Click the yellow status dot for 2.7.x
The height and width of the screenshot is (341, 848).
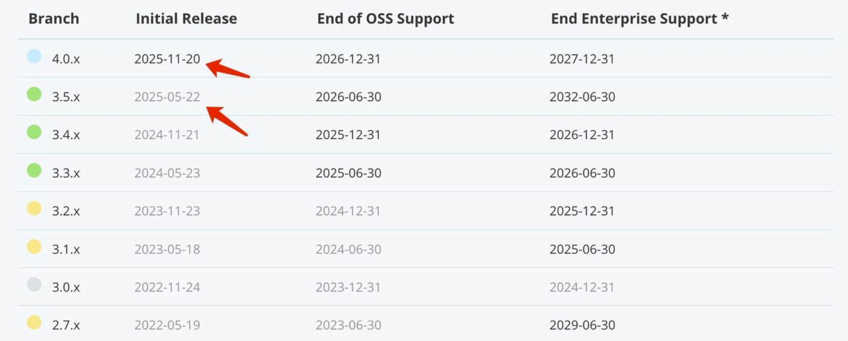[x=34, y=322]
